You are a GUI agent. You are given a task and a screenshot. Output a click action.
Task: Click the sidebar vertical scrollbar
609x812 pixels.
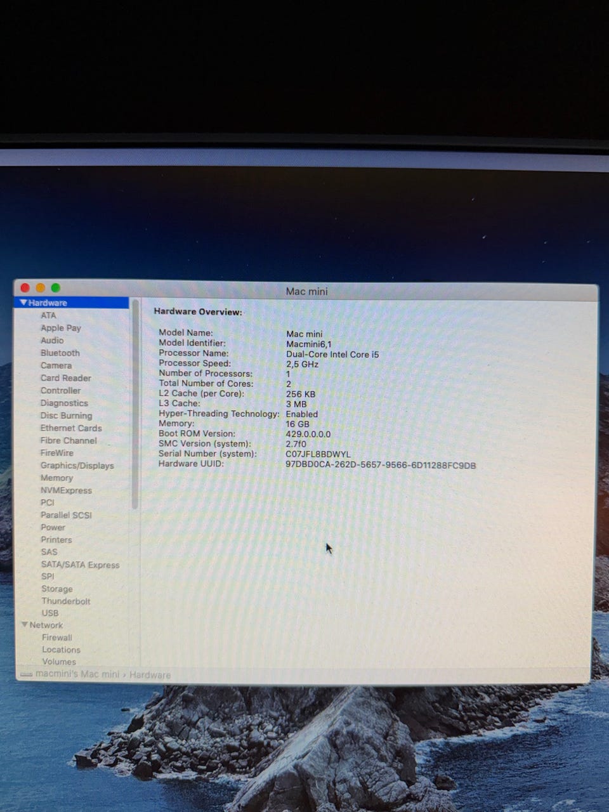tap(134, 406)
